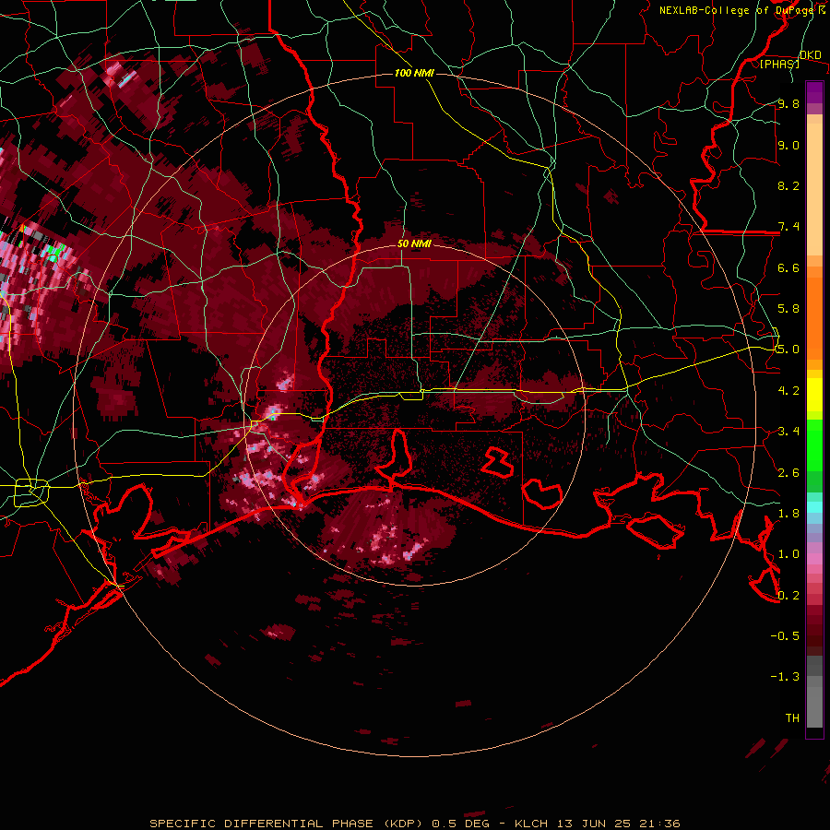Click the KDP product title at bottom
This screenshot has width=830, height=830.
(414, 824)
